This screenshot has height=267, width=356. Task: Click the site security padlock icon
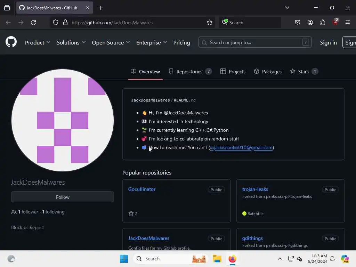click(65, 23)
